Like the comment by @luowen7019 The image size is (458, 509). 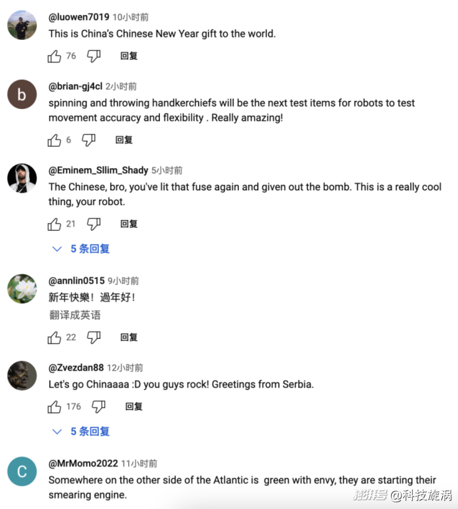(x=54, y=56)
